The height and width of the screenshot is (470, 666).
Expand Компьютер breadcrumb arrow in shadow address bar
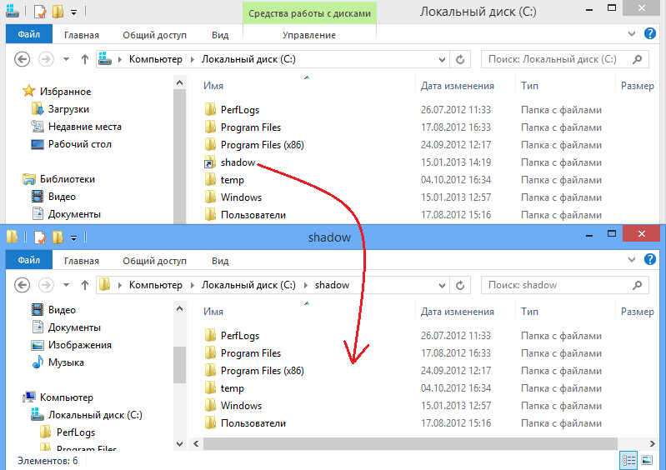click(193, 285)
